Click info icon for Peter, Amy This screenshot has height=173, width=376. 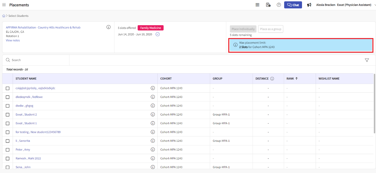[x=152, y=150]
